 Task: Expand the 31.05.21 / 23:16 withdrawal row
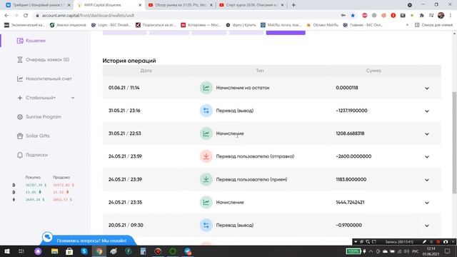coord(427,111)
